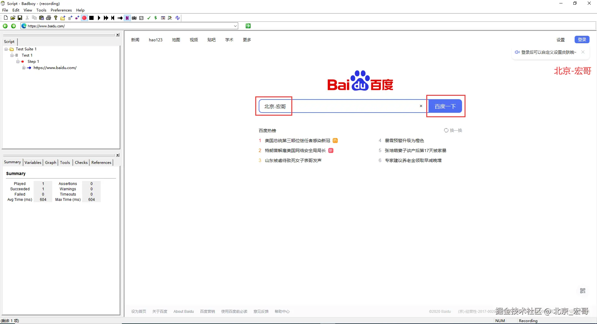
Task: Rewind the script to the start
Action: (113, 18)
